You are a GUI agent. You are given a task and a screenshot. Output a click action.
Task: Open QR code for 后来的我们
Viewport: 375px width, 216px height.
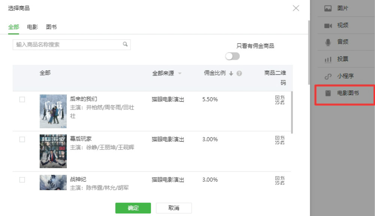(x=280, y=99)
